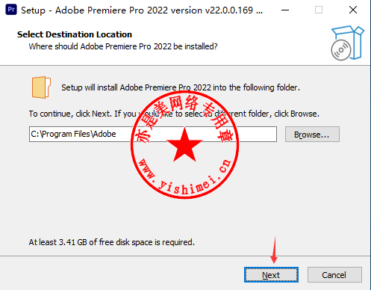Click the Chinese characters on the red stamp

(184, 116)
